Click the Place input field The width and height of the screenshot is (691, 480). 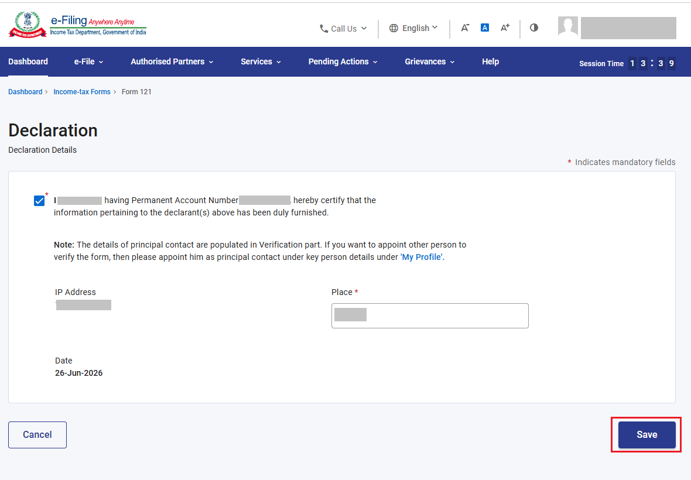[x=430, y=316]
